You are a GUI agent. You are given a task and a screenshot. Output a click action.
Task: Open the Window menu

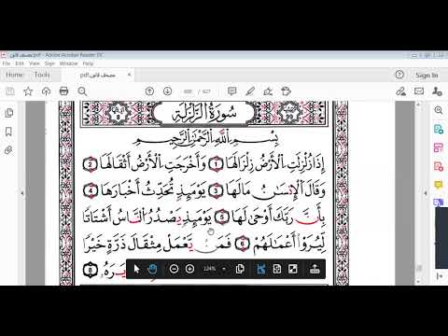point(68,63)
